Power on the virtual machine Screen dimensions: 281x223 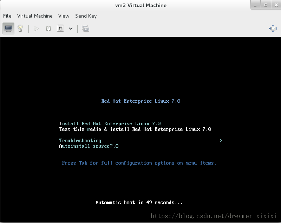(36, 28)
